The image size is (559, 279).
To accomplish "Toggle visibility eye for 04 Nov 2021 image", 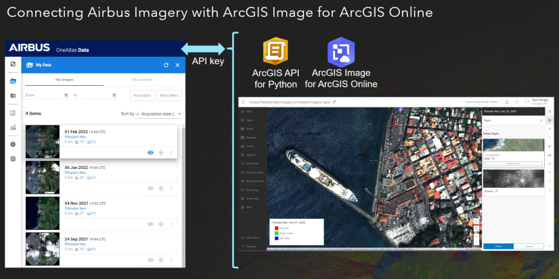I will pos(150,224).
